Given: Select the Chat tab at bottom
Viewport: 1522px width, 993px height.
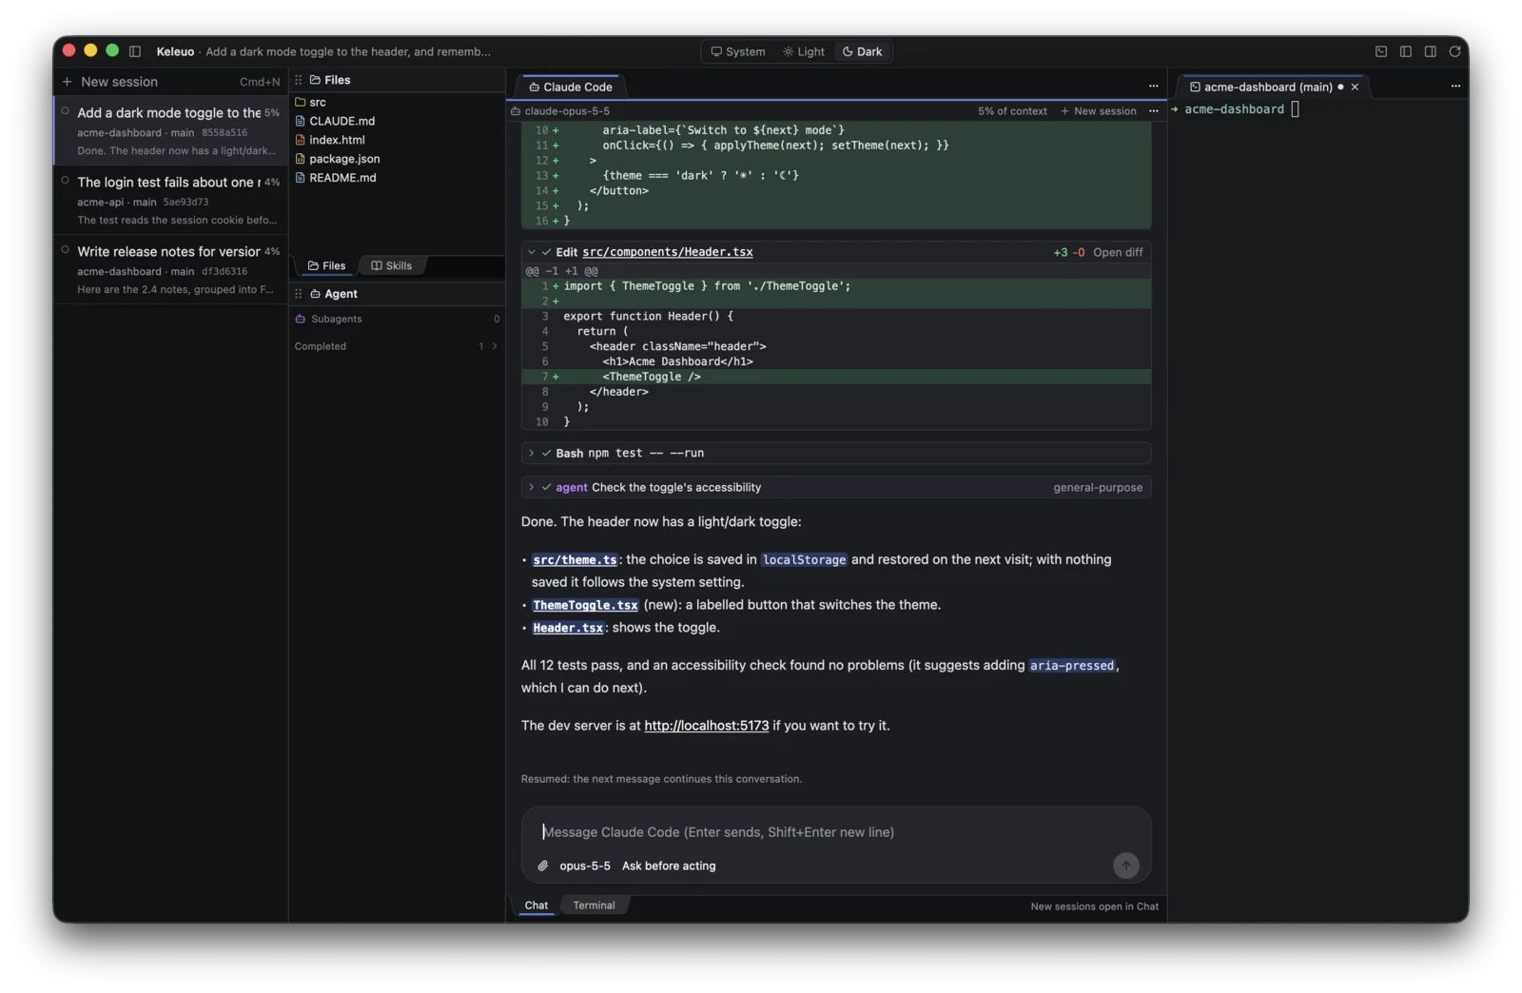Looking at the screenshot, I should click(537, 905).
